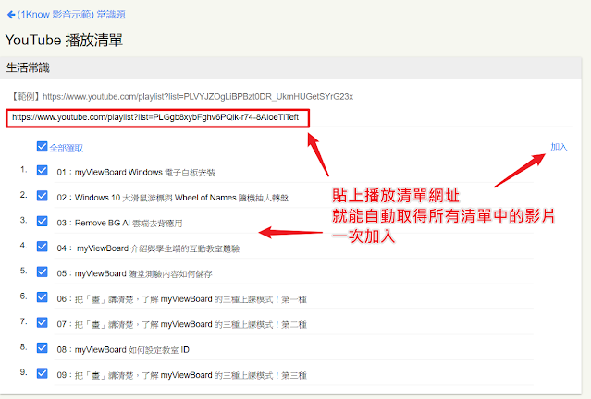The width and height of the screenshot is (591, 399).
Task: Click the 全部選取 label text
Action: coord(67,148)
